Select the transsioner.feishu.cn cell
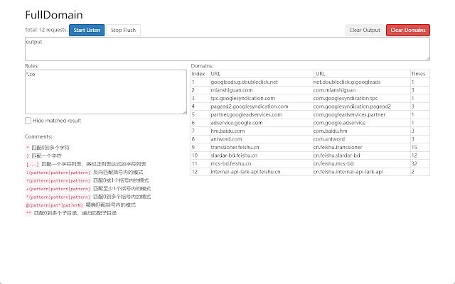Image resolution: width=455 pixels, height=284 pixels. (262, 147)
